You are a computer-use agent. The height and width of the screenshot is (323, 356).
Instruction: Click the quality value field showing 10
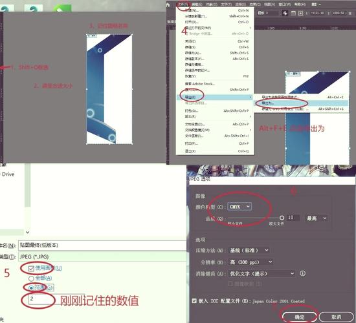pos(293,218)
